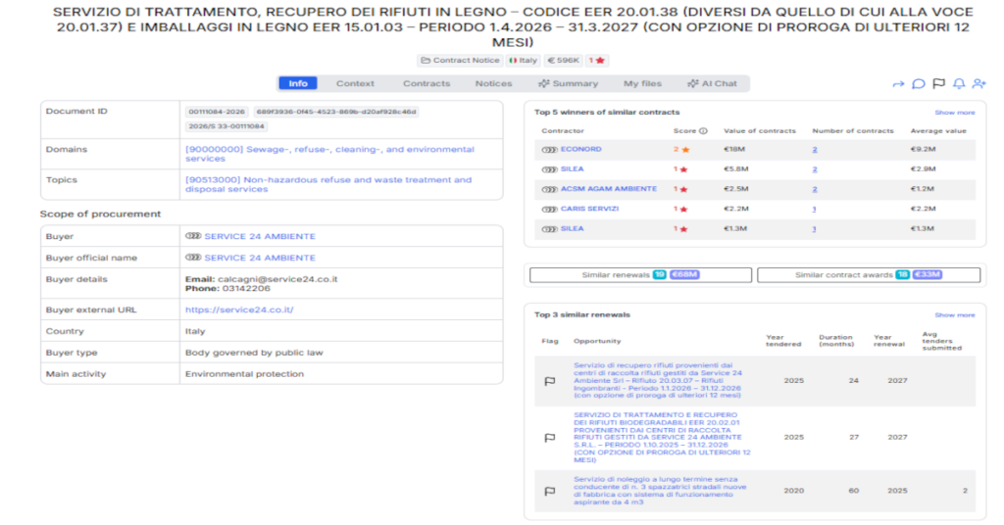Viewport: 1004px width, 525px height.
Task: Click the Italy country tag
Action: click(x=524, y=60)
